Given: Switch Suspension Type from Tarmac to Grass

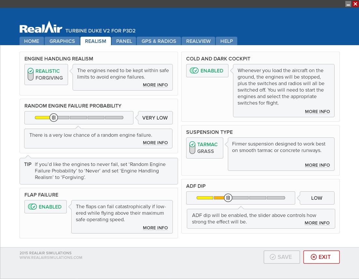Looking at the screenshot, I should pyautogui.click(x=192, y=148).
